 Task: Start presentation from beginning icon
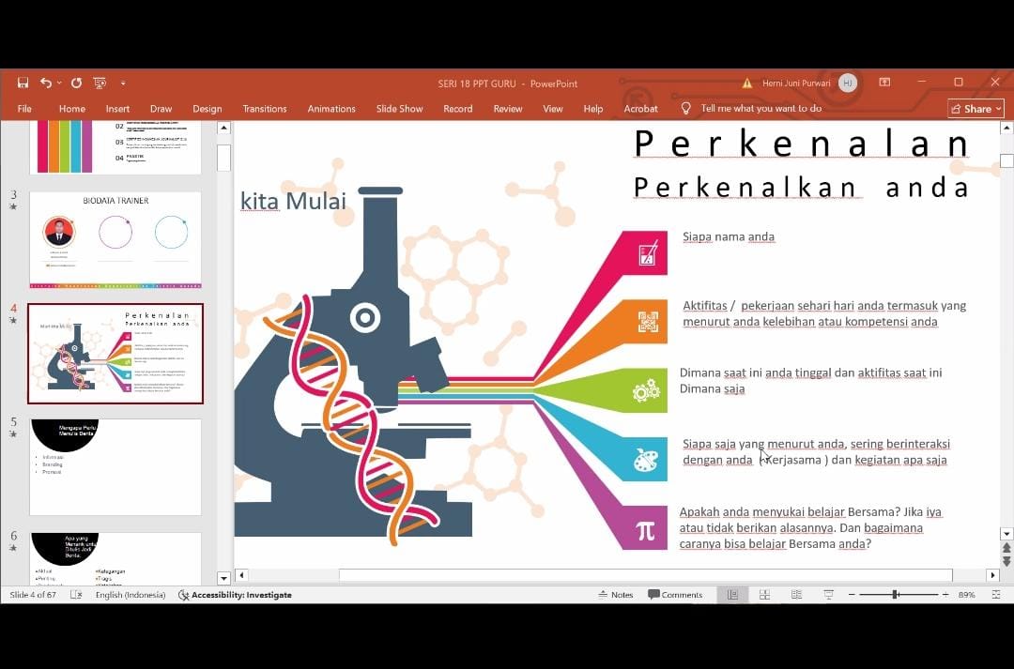click(100, 84)
